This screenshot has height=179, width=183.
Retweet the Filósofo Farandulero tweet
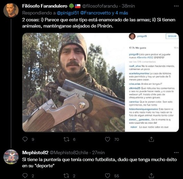[66, 139]
